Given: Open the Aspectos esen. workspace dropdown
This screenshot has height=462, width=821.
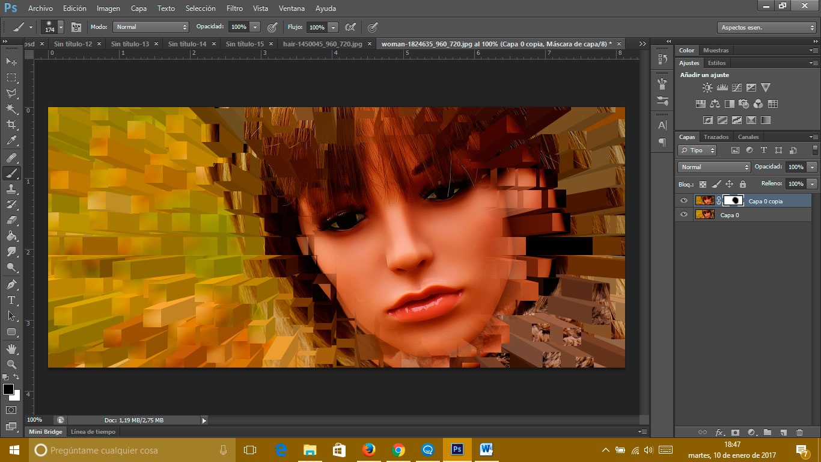Looking at the screenshot, I should 766,28.
